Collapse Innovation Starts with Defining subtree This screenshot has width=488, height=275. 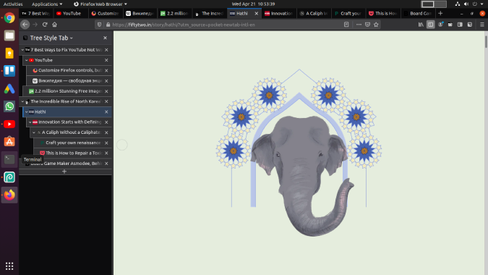click(30, 122)
